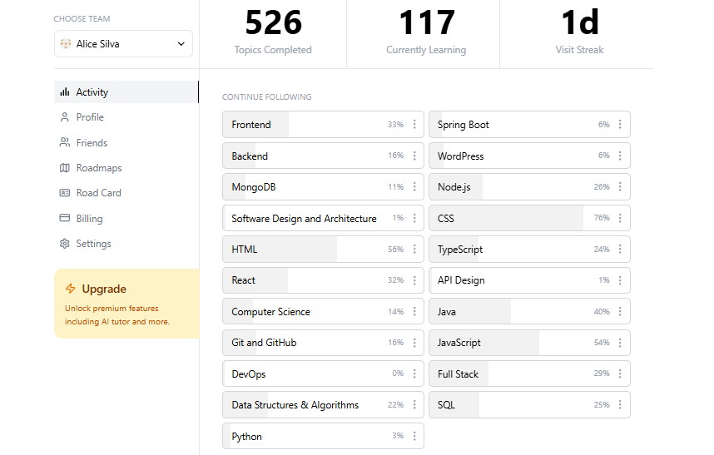Open Data Structures & Algorithms options menu
Viewport: 714px width, 455px height.
click(x=414, y=404)
